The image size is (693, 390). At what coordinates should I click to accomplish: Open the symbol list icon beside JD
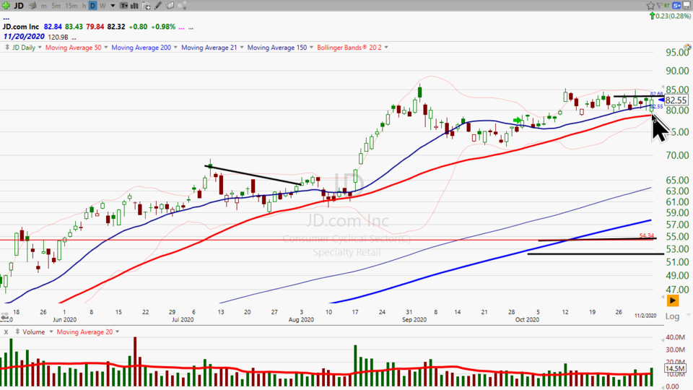pos(32,6)
